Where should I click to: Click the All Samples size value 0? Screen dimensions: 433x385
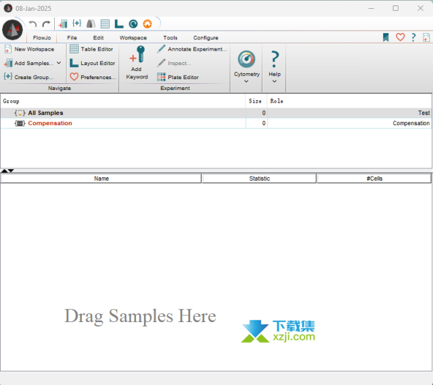(x=264, y=113)
